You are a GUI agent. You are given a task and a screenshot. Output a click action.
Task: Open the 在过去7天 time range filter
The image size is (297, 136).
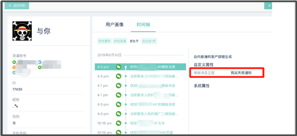point(149,41)
